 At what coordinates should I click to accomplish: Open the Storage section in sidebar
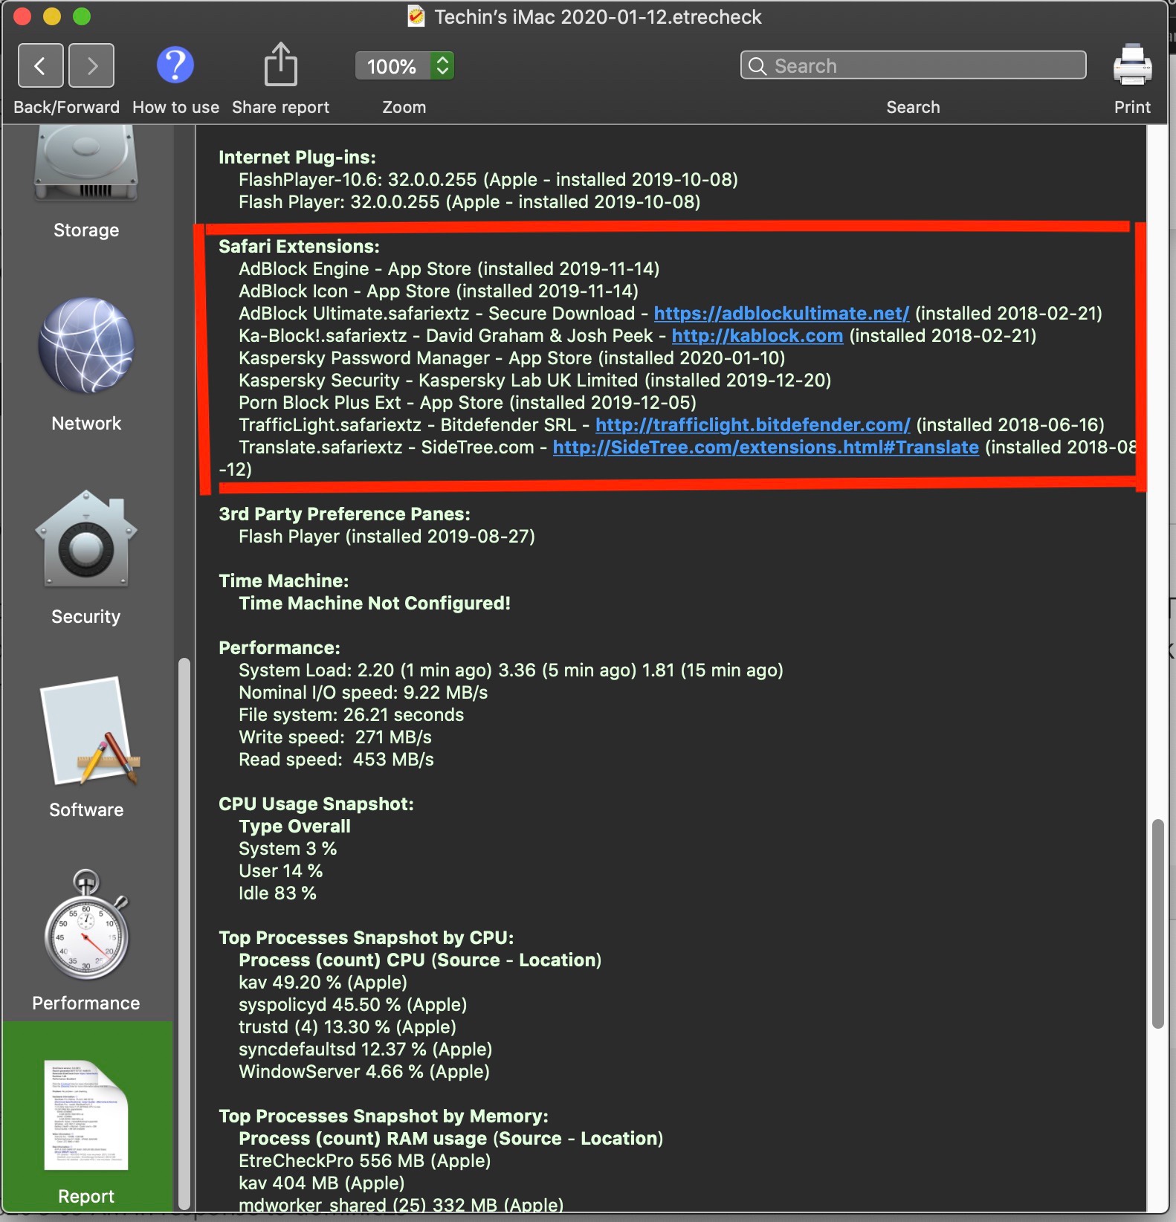click(86, 182)
